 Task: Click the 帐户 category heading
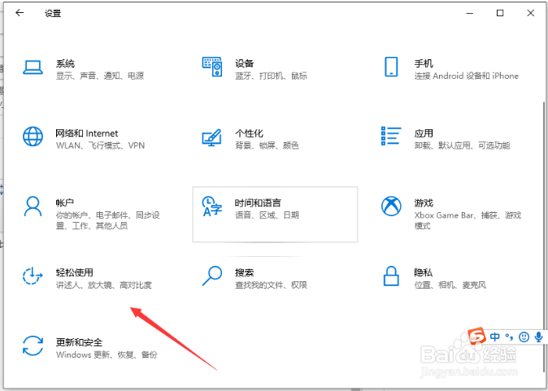point(65,202)
